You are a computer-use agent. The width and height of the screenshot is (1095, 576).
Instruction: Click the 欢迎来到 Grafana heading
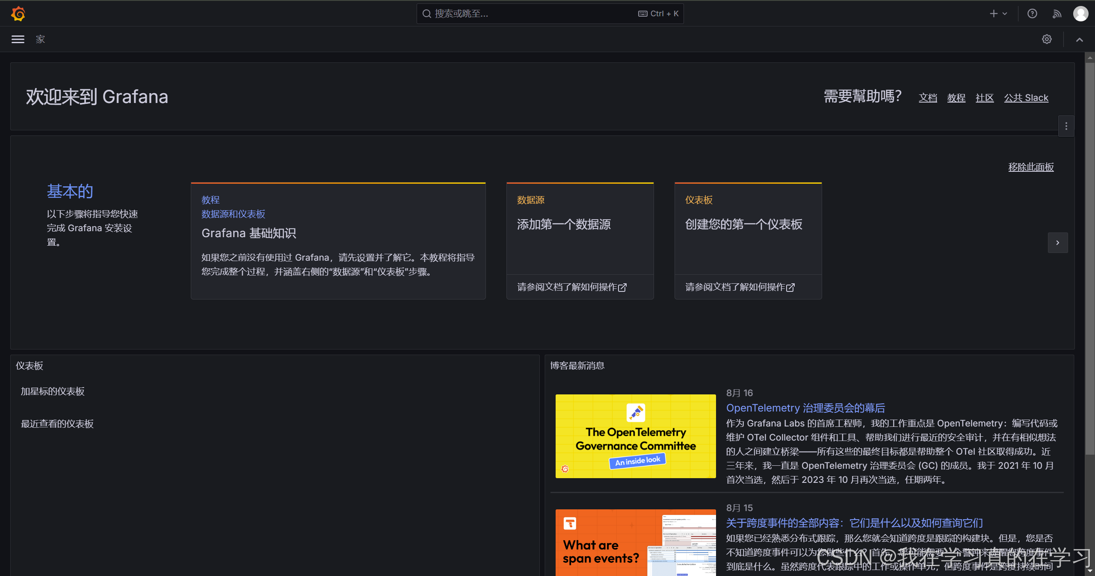tap(97, 97)
